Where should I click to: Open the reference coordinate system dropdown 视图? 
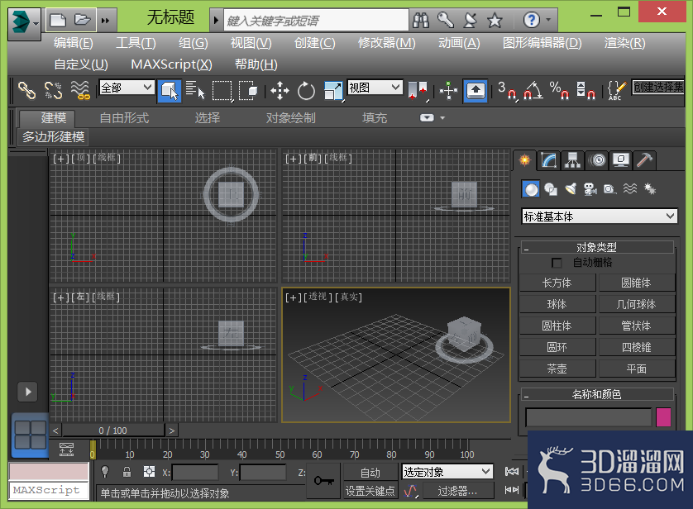pos(375,88)
